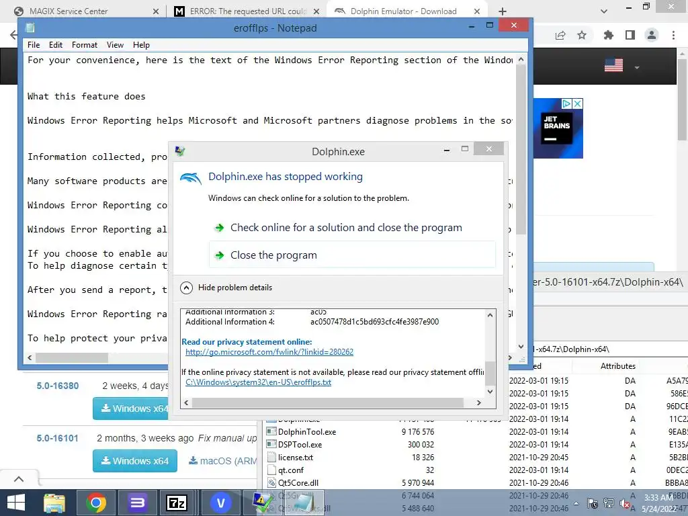The height and width of the screenshot is (516, 688).
Task: Open the Notepad View menu
Action: click(x=115, y=45)
